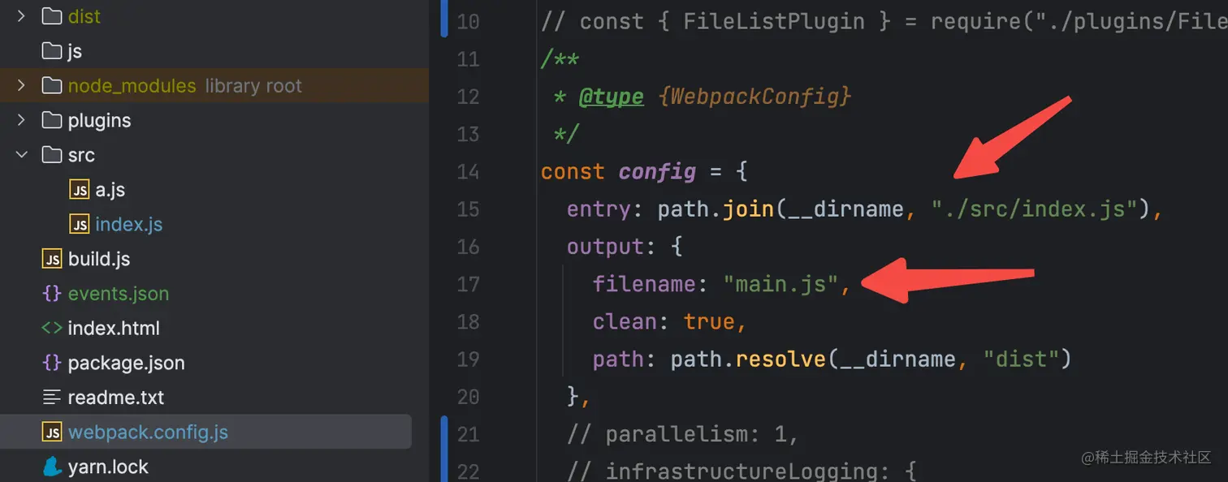Expand the node_modules folder chevron
The height and width of the screenshot is (482, 1228).
[21, 85]
